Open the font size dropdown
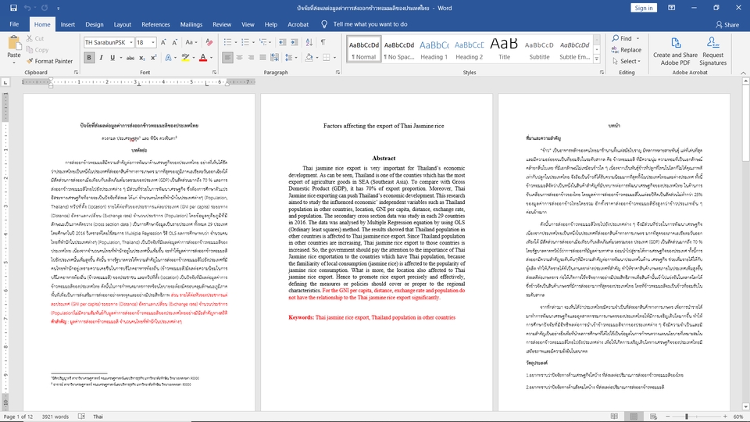 153,42
